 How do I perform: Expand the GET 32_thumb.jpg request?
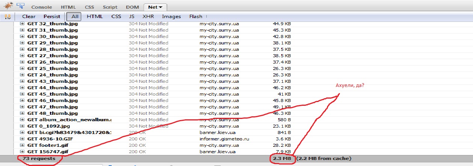click(22, 24)
